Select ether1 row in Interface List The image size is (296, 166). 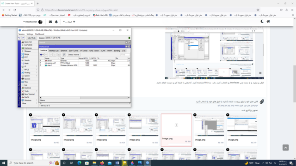[85, 61]
